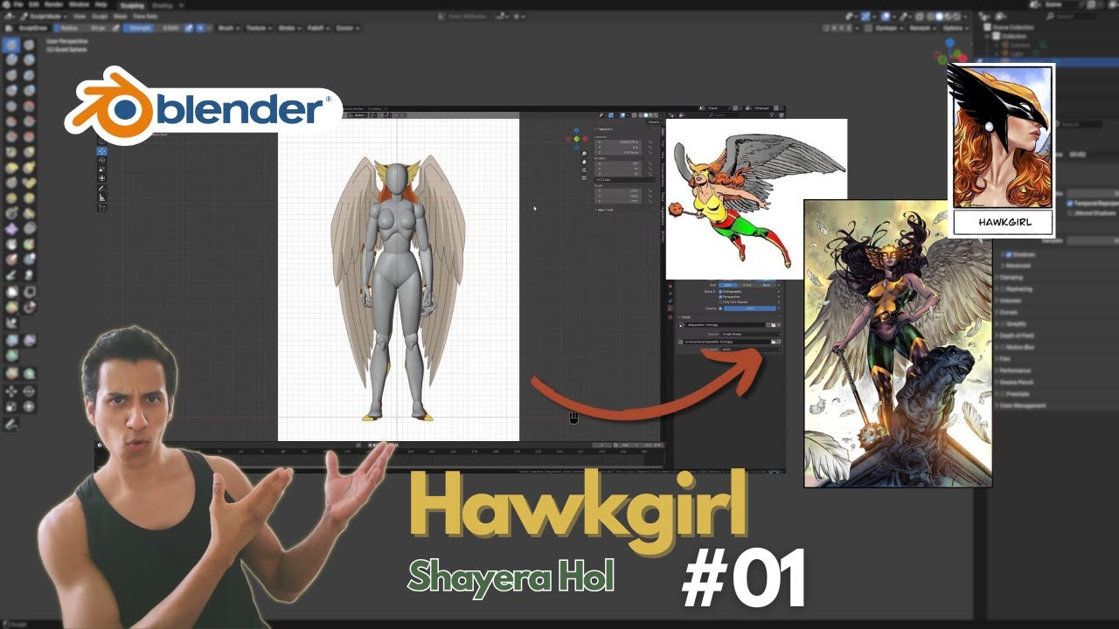1119x629 pixels.
Task: Select the red Smooth brush tool
Action: tap(29, 106)
